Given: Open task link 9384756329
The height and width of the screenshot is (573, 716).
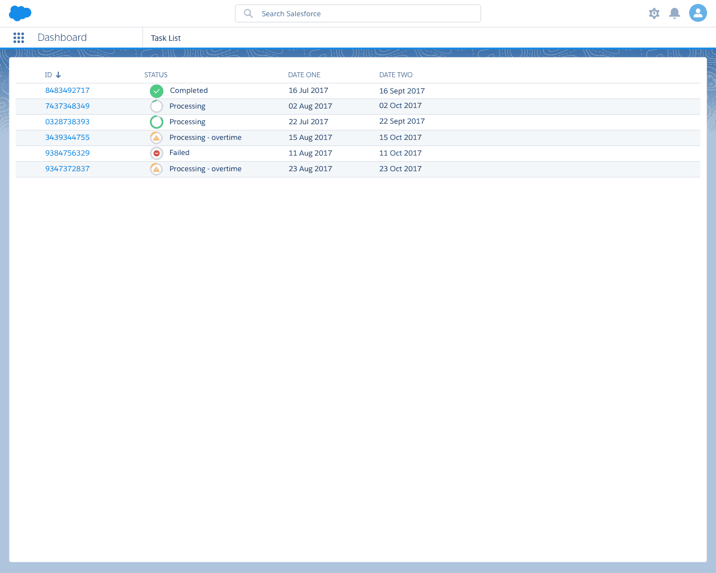Looking at the screenshot, I should (67, 153).
